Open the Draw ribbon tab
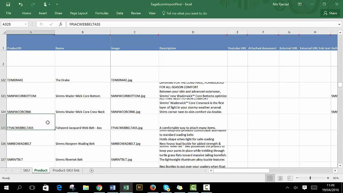The width and height of the screenshot is (343, 193). point(58,13)
